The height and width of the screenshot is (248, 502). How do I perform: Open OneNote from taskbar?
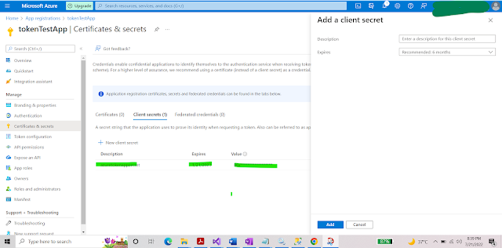249,241
